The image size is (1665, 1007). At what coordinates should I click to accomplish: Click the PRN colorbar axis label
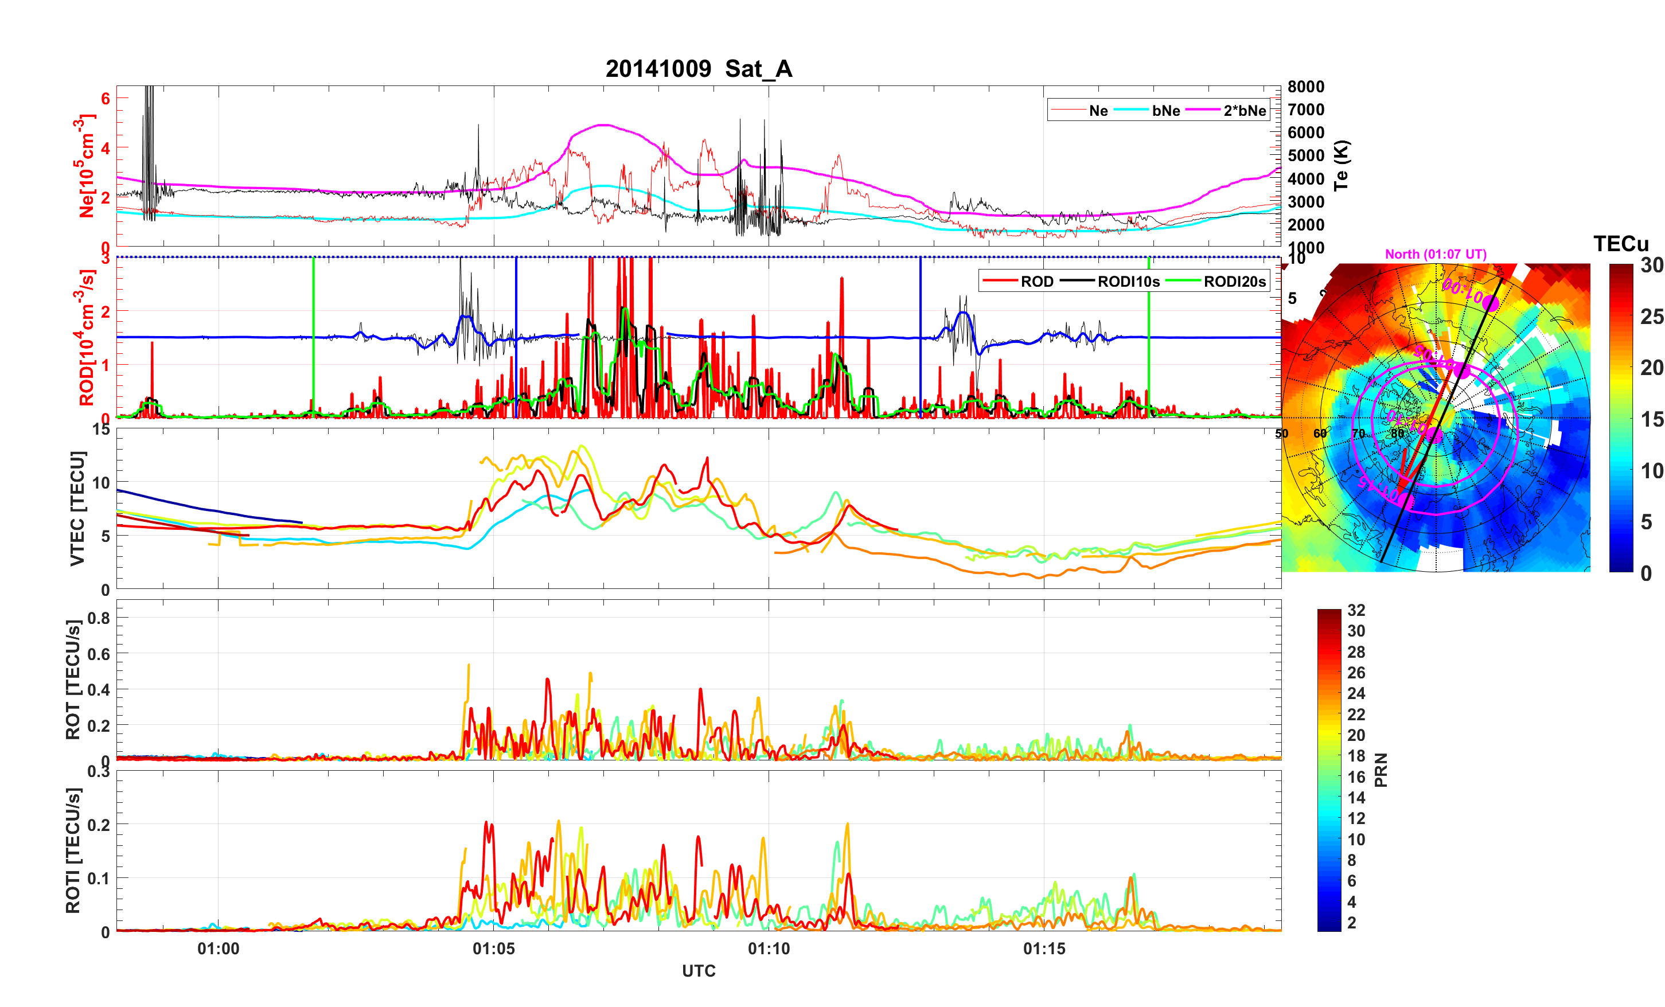[1381, 770]
